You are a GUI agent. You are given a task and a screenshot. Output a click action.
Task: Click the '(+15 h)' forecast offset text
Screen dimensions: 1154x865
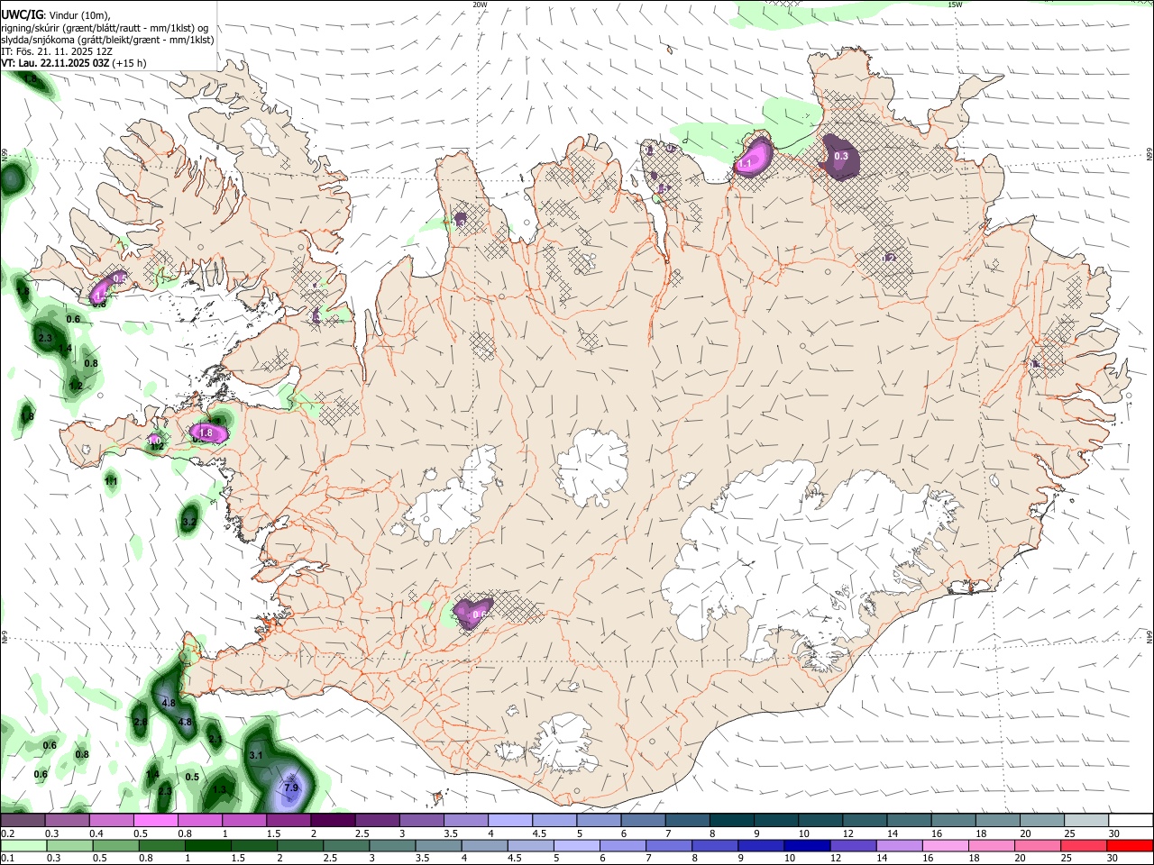[130, 63]
